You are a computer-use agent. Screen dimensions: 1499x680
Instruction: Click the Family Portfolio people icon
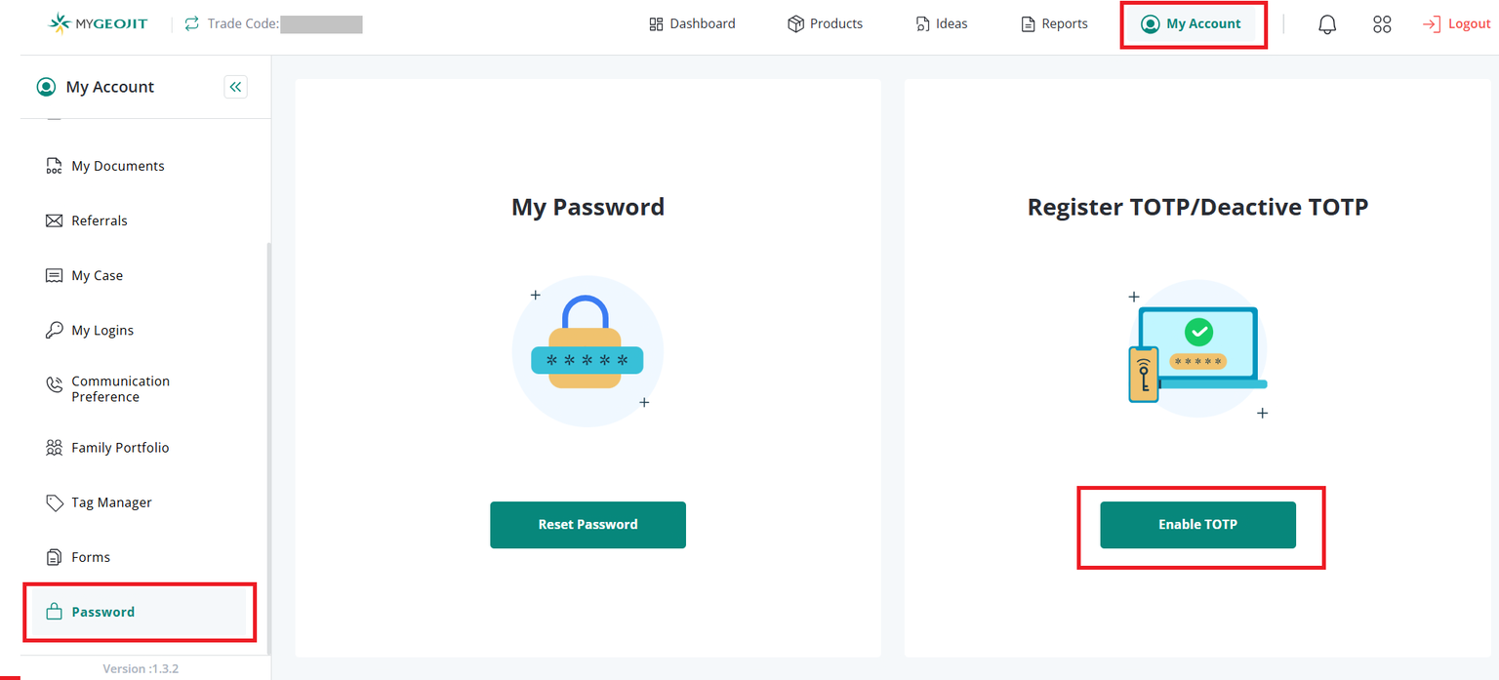(55, 448)
